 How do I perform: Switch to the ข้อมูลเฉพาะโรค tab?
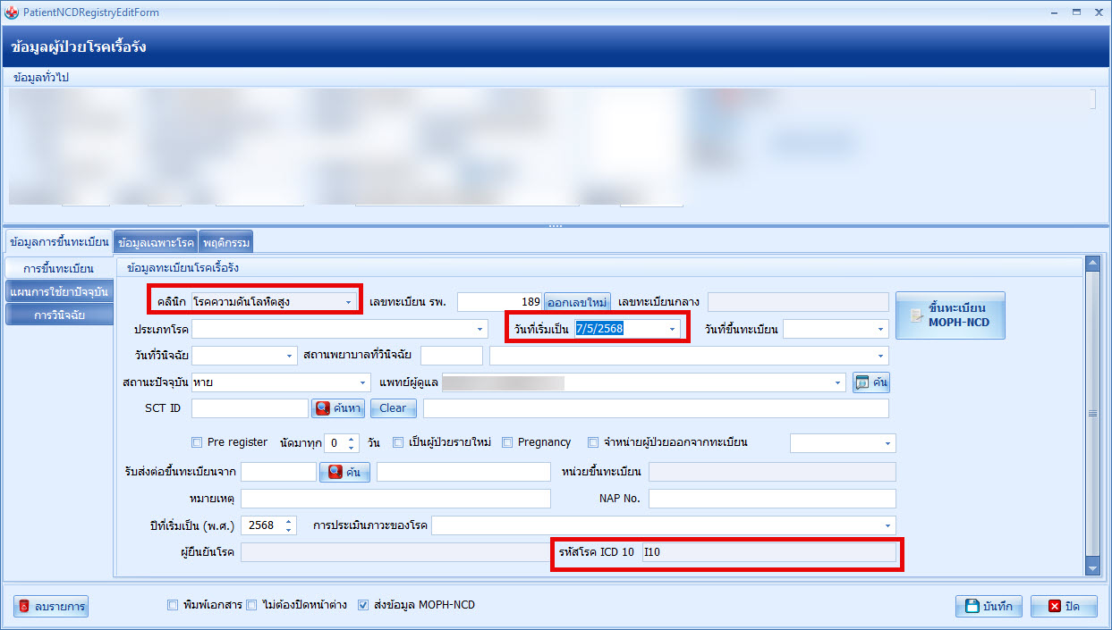tap(156, 242)
